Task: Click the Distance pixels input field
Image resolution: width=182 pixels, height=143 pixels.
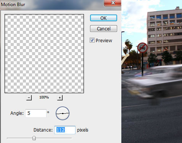Action: click(65, 130)
